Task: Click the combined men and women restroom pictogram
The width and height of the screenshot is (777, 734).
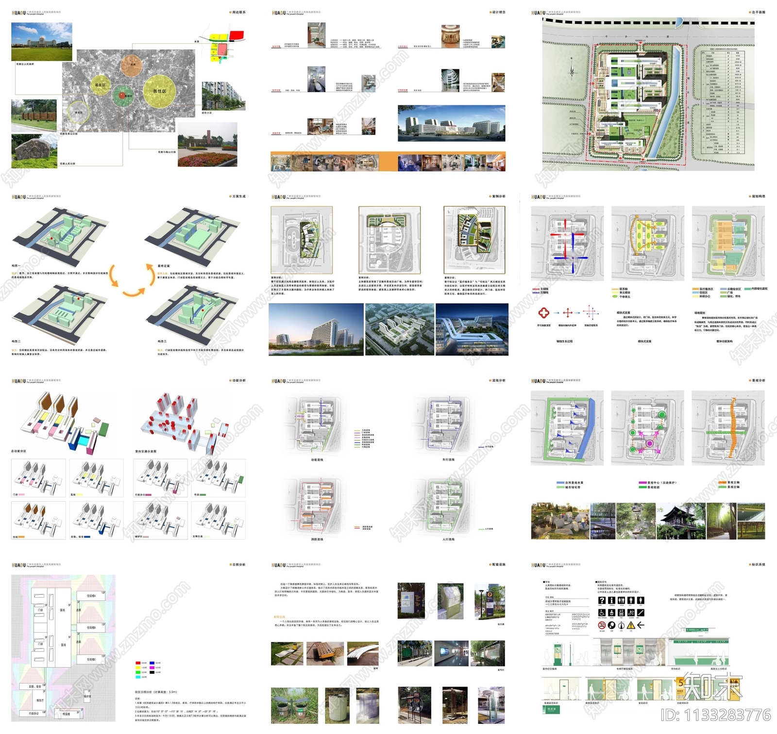Action: click(x=621, y=601)
